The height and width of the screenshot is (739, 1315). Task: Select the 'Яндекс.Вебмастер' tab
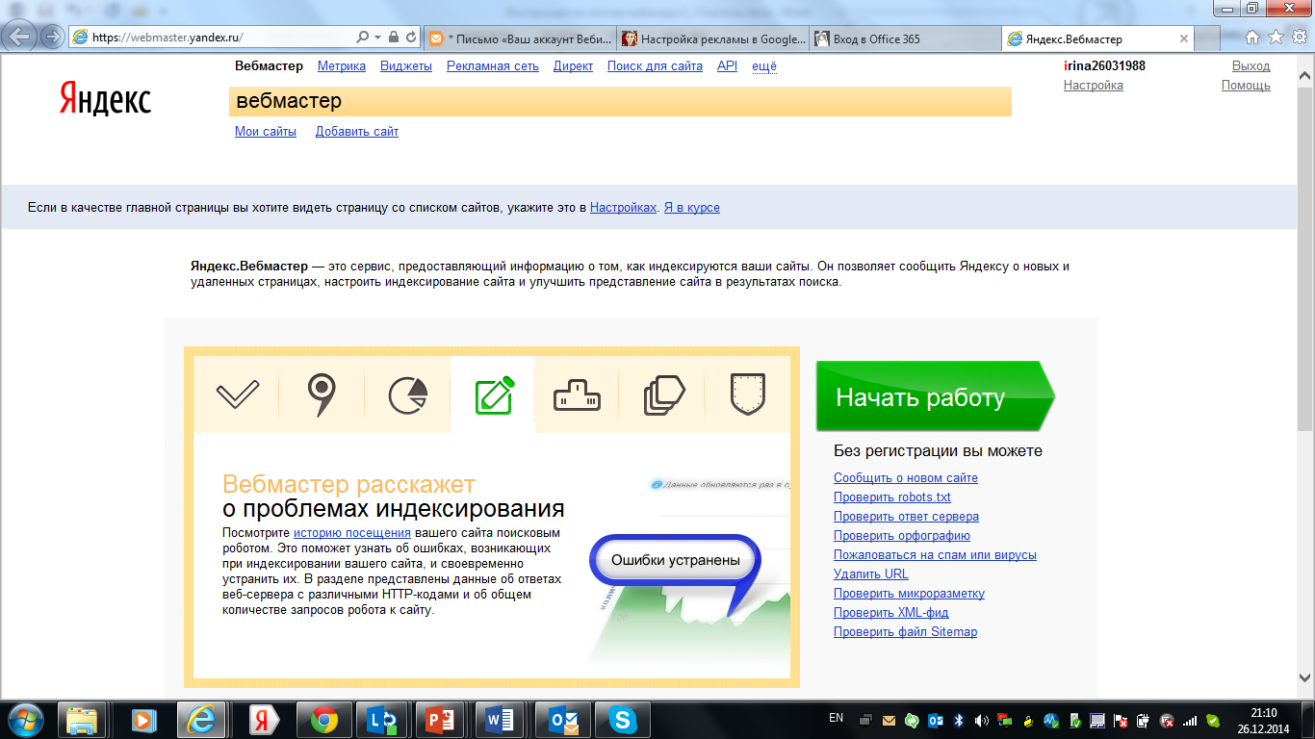[1097, 38]
